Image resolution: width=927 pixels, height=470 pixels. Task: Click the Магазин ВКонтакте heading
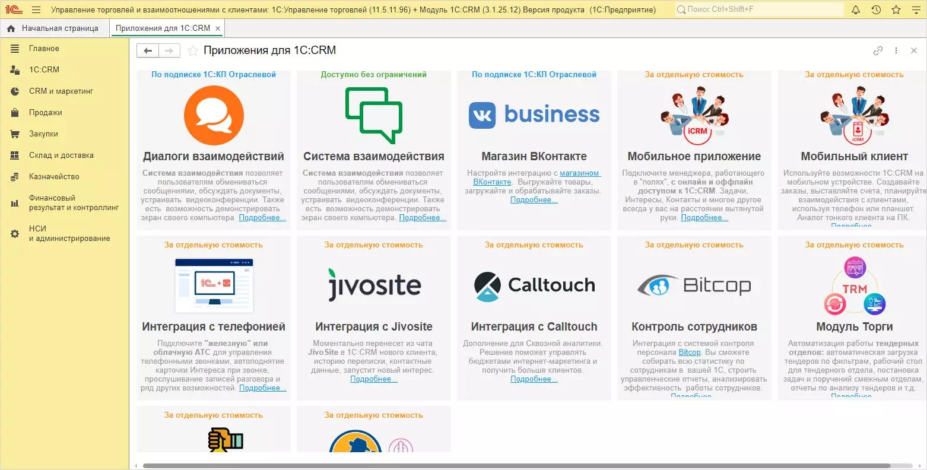point(534,157)
